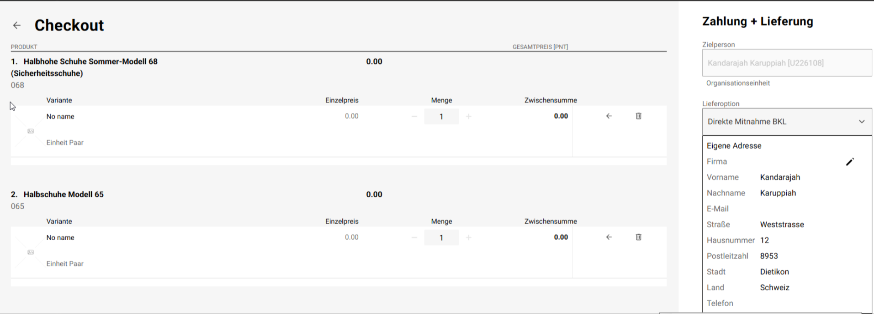The height and width of the screenshot is (314, 874).
Task: Click the left arrow on Modell 65 row
Action: tap(609, 237)
